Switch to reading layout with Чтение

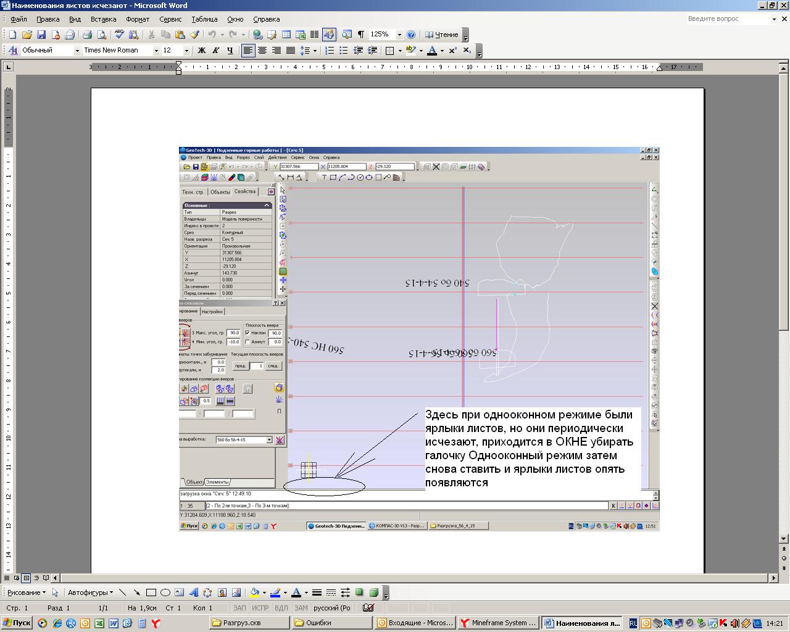[x=441, y=35]
